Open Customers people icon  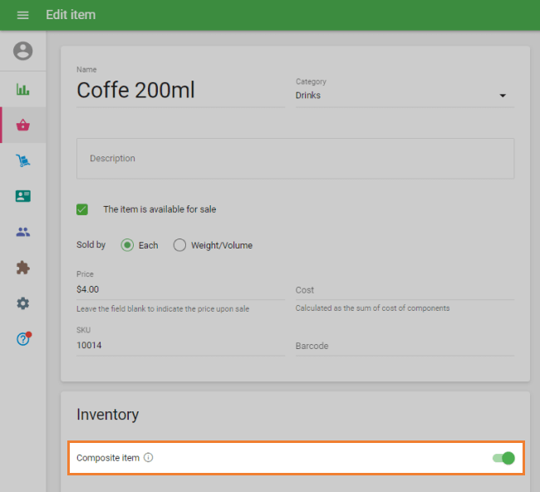click(22, 232)
